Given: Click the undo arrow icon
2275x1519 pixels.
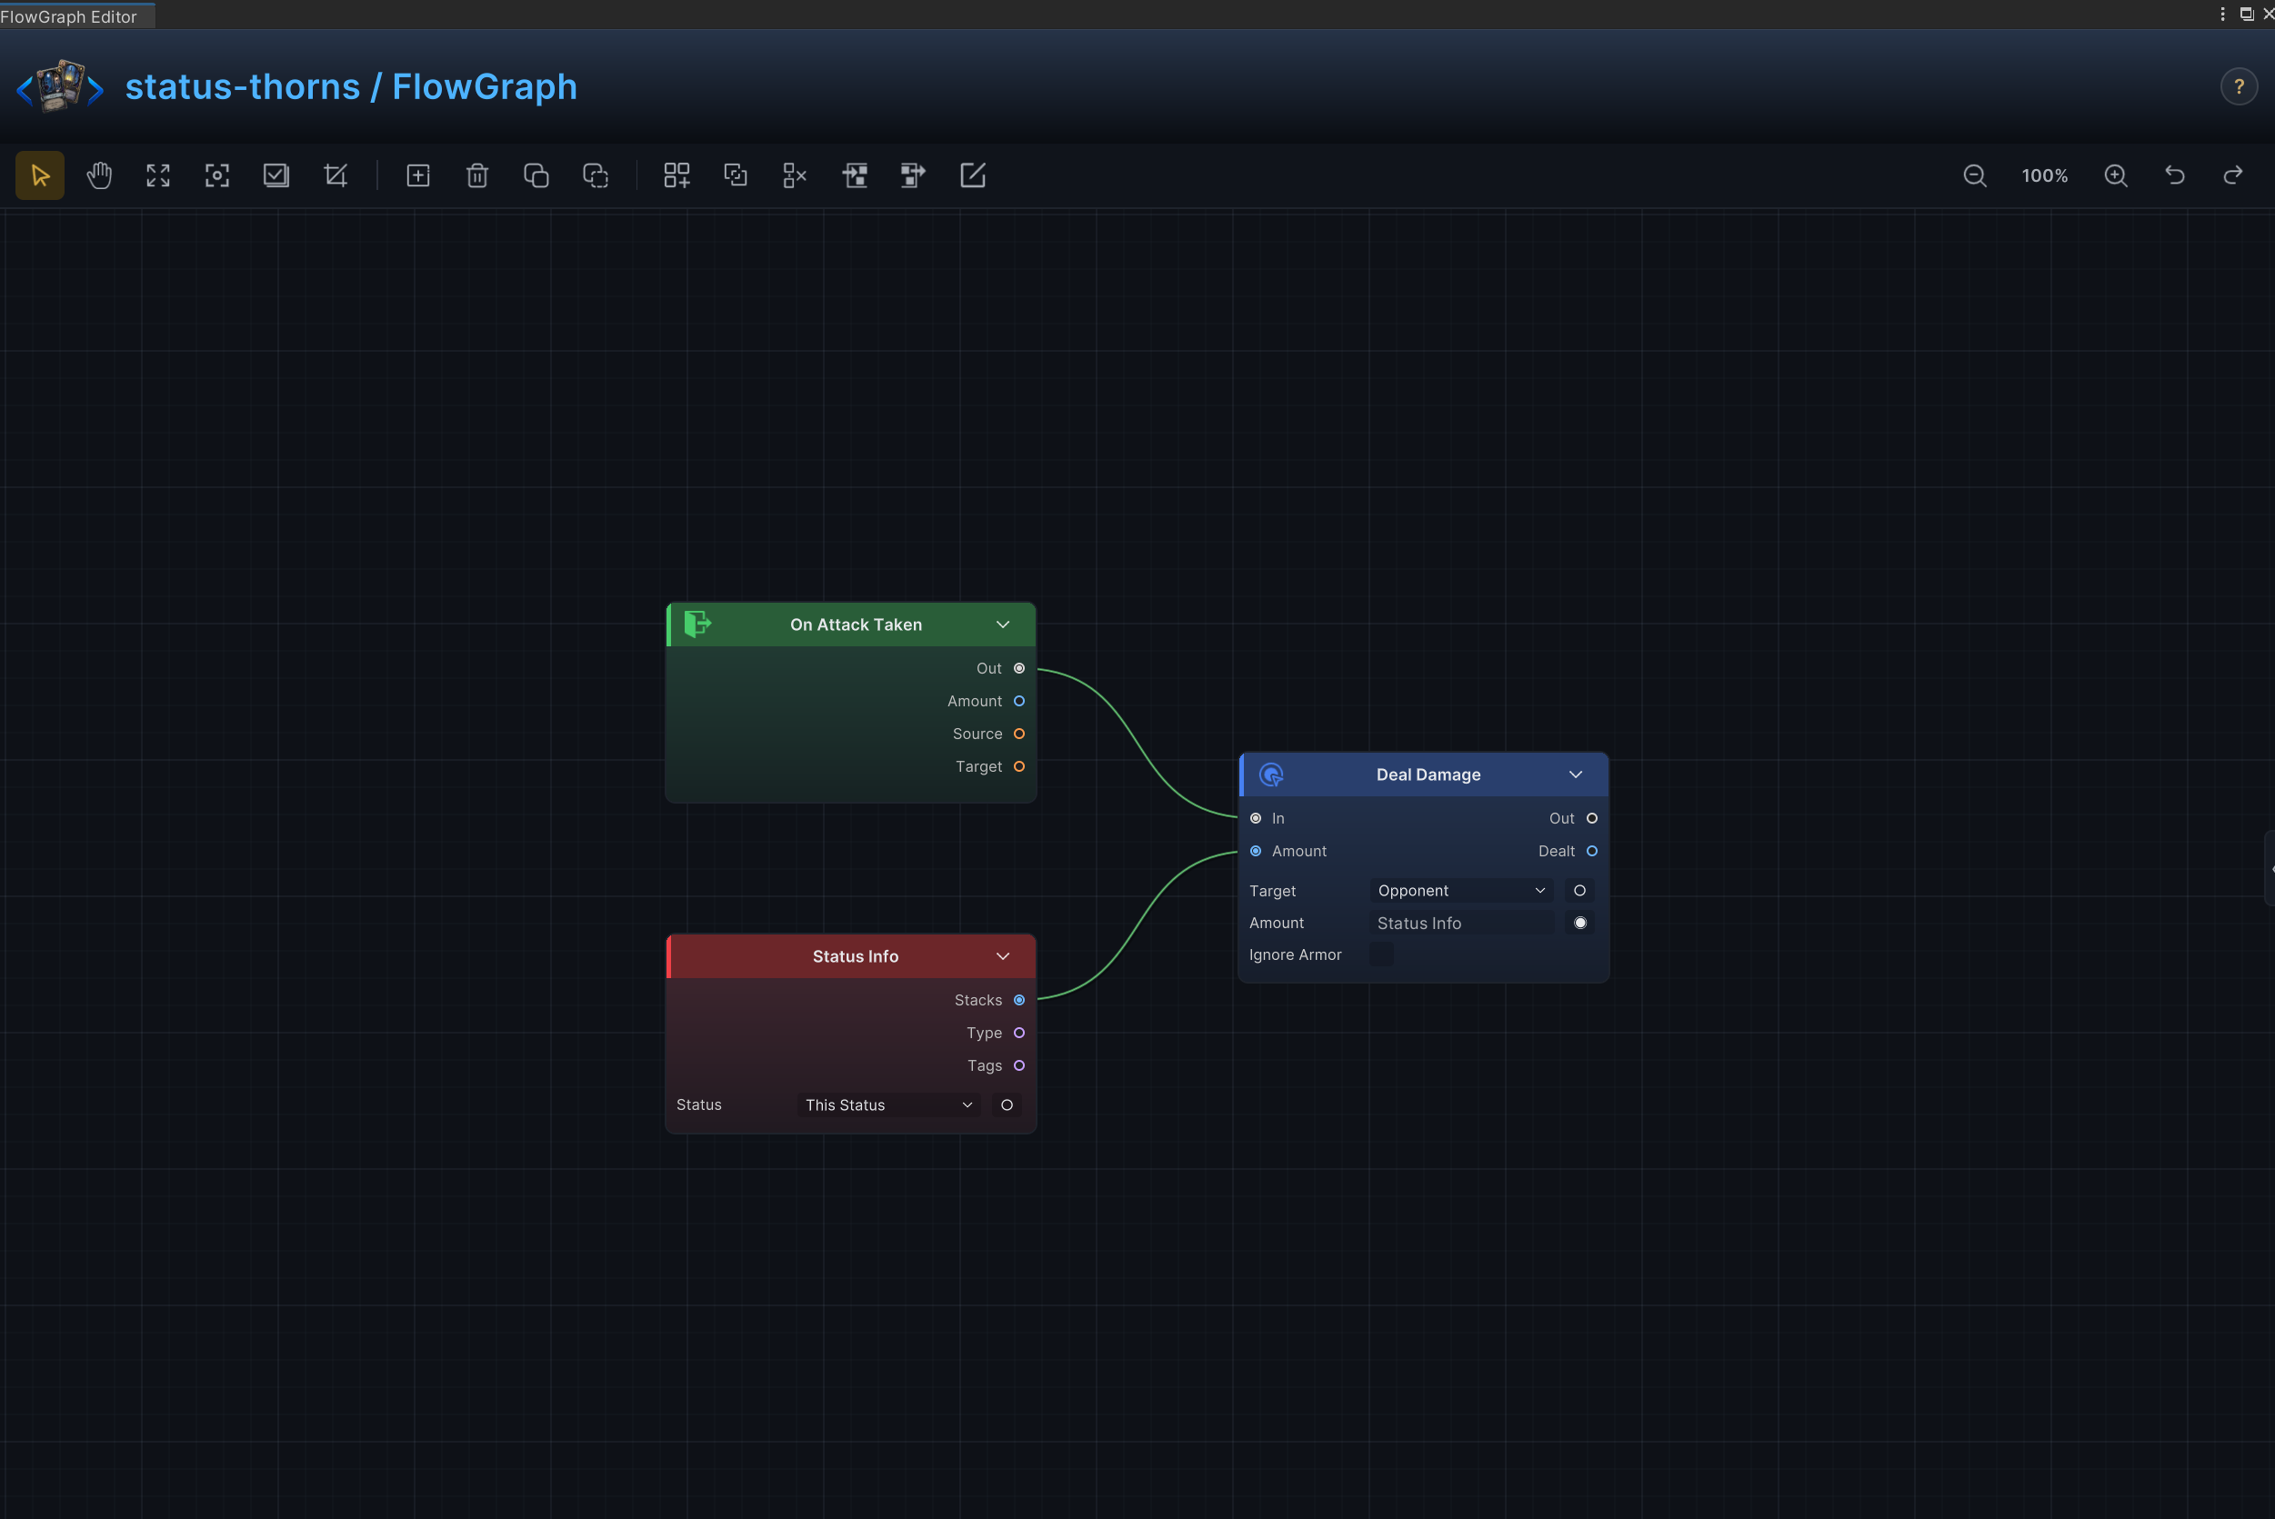Looking at the screenshot, I should tap(2175, 175).
